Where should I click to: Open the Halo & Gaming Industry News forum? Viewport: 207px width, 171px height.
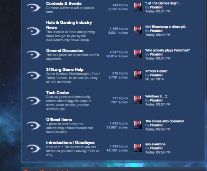pos(69,25)
